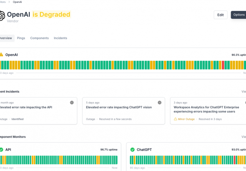Click the 'Resolved in 3 days' text
Image resolution: width=246 pixels, height=171 pixels.
click(210, 119)
